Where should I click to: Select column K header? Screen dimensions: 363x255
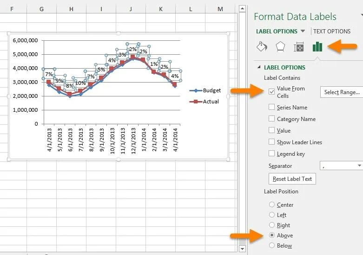coord(161,9)
